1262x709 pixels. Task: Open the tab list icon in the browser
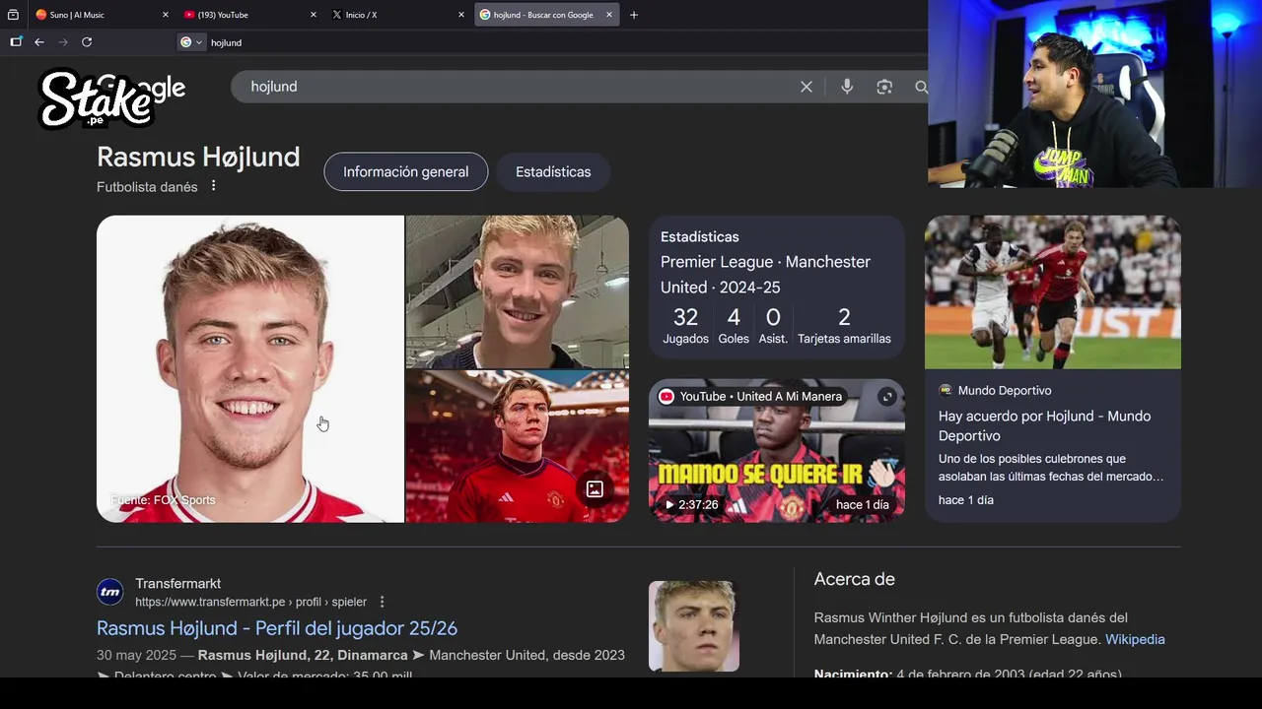coord(13,15)
